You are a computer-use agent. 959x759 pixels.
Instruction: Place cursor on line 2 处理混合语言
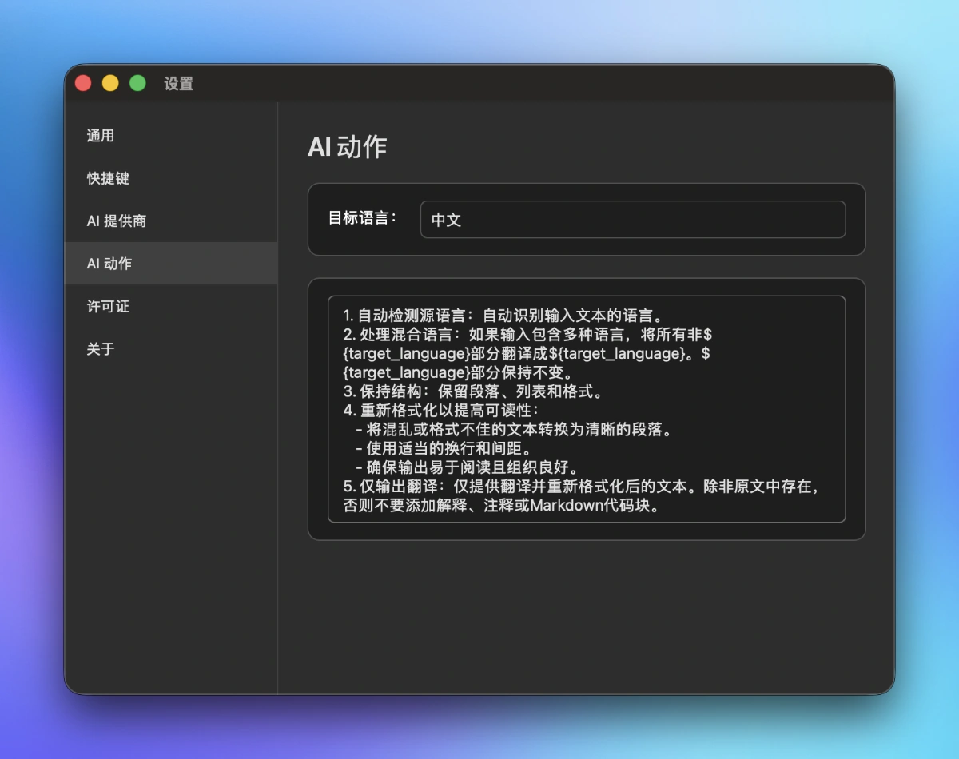[527, 334]
